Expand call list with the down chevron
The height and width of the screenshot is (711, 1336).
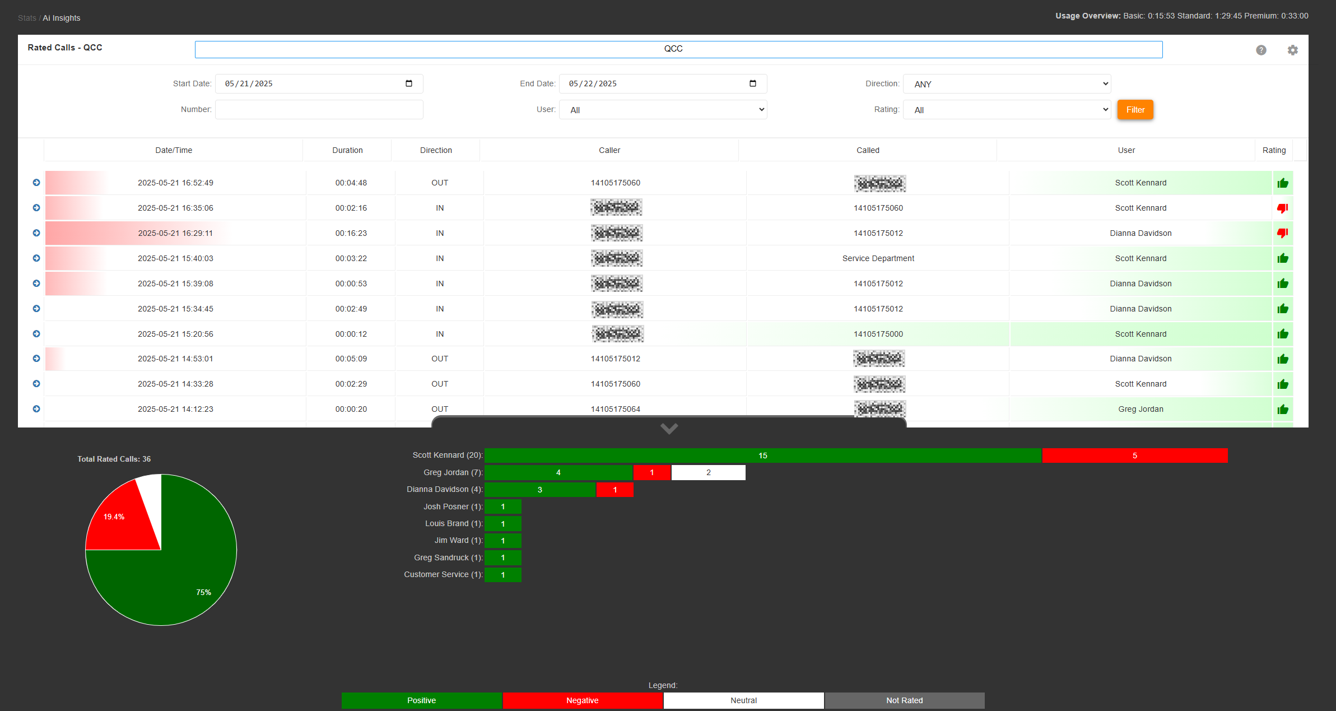[669, 429]
